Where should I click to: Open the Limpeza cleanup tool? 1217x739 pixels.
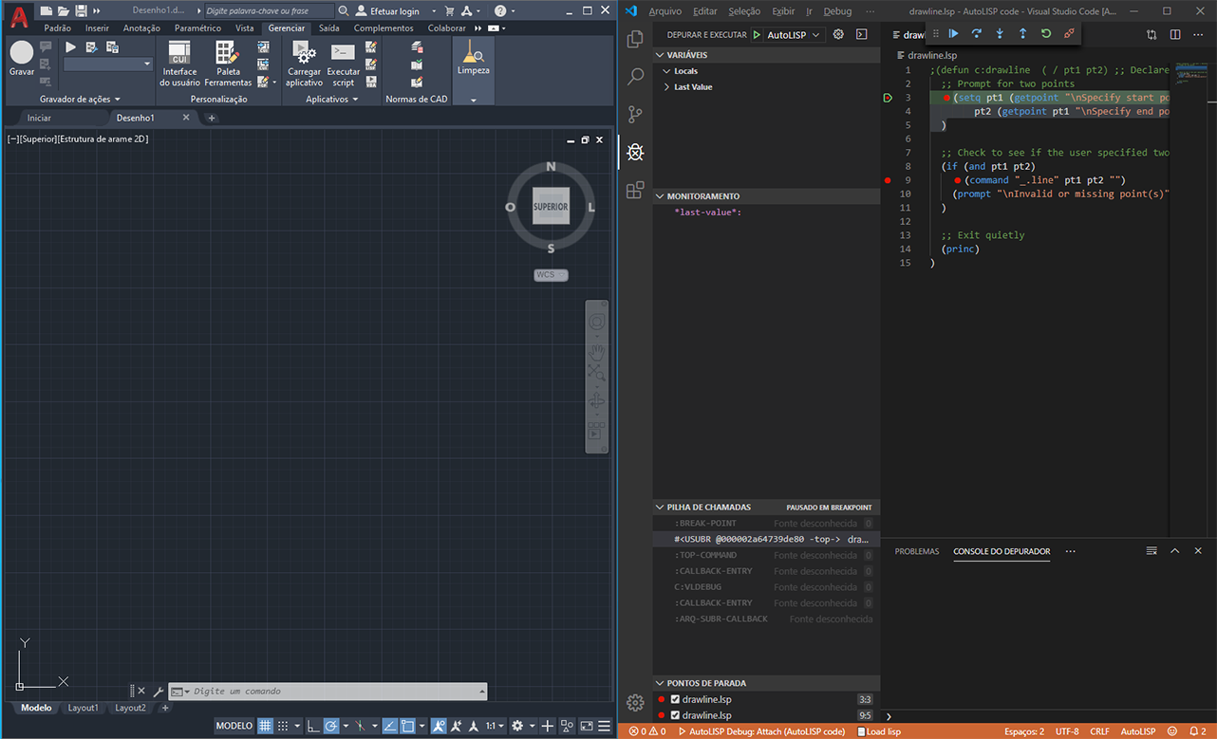pos(473,59)
